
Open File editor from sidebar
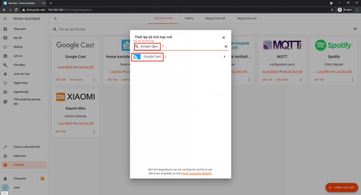coord(19,65)
